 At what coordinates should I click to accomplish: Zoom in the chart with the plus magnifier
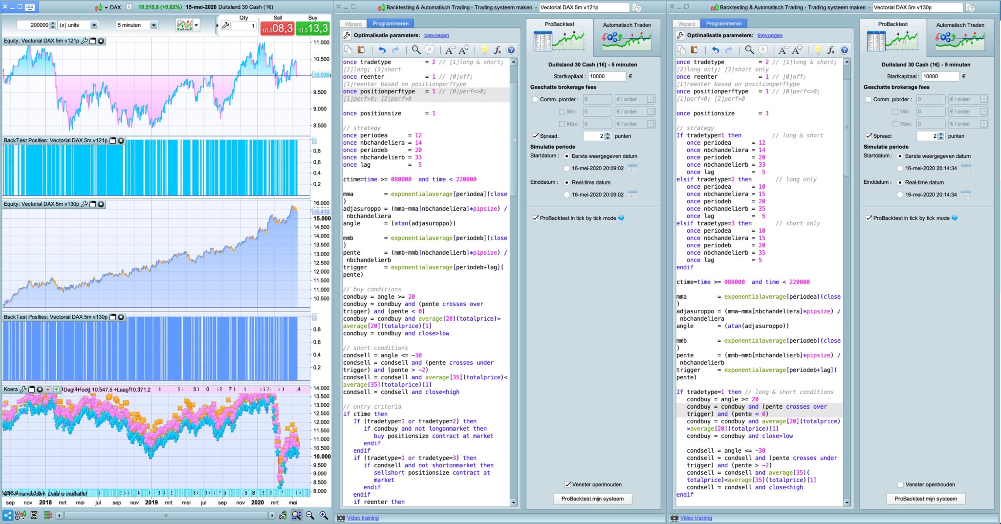(324, 515)
